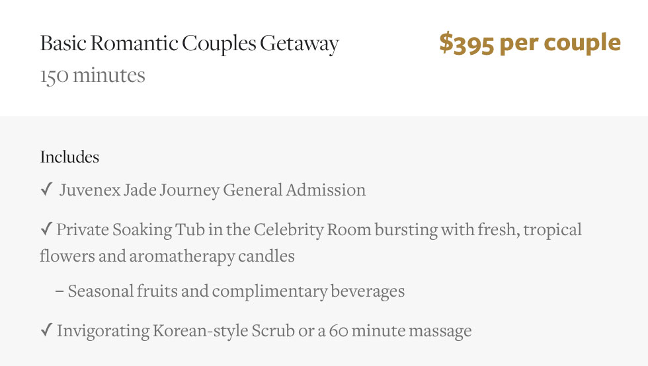
Task: Click the Includes heading
Action: pyautogui.click(x=69, y=157)
